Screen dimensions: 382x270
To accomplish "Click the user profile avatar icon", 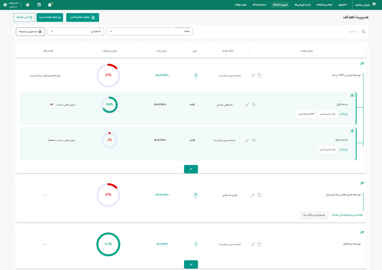I will click(x=5, y=5).
